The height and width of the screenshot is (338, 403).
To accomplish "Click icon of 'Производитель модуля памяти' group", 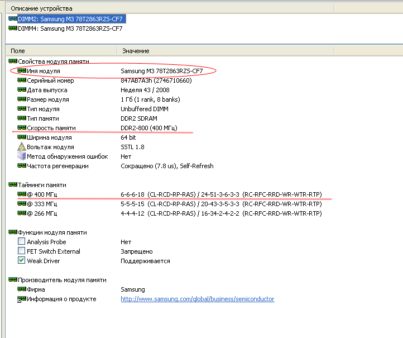I will pyautogui.click(x=13, y=279).
